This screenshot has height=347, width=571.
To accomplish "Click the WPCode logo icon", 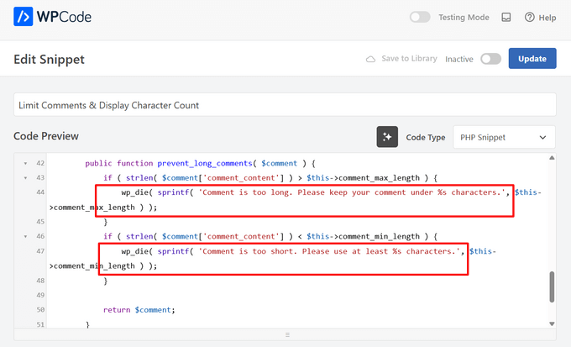I will [x=23, y=17].
